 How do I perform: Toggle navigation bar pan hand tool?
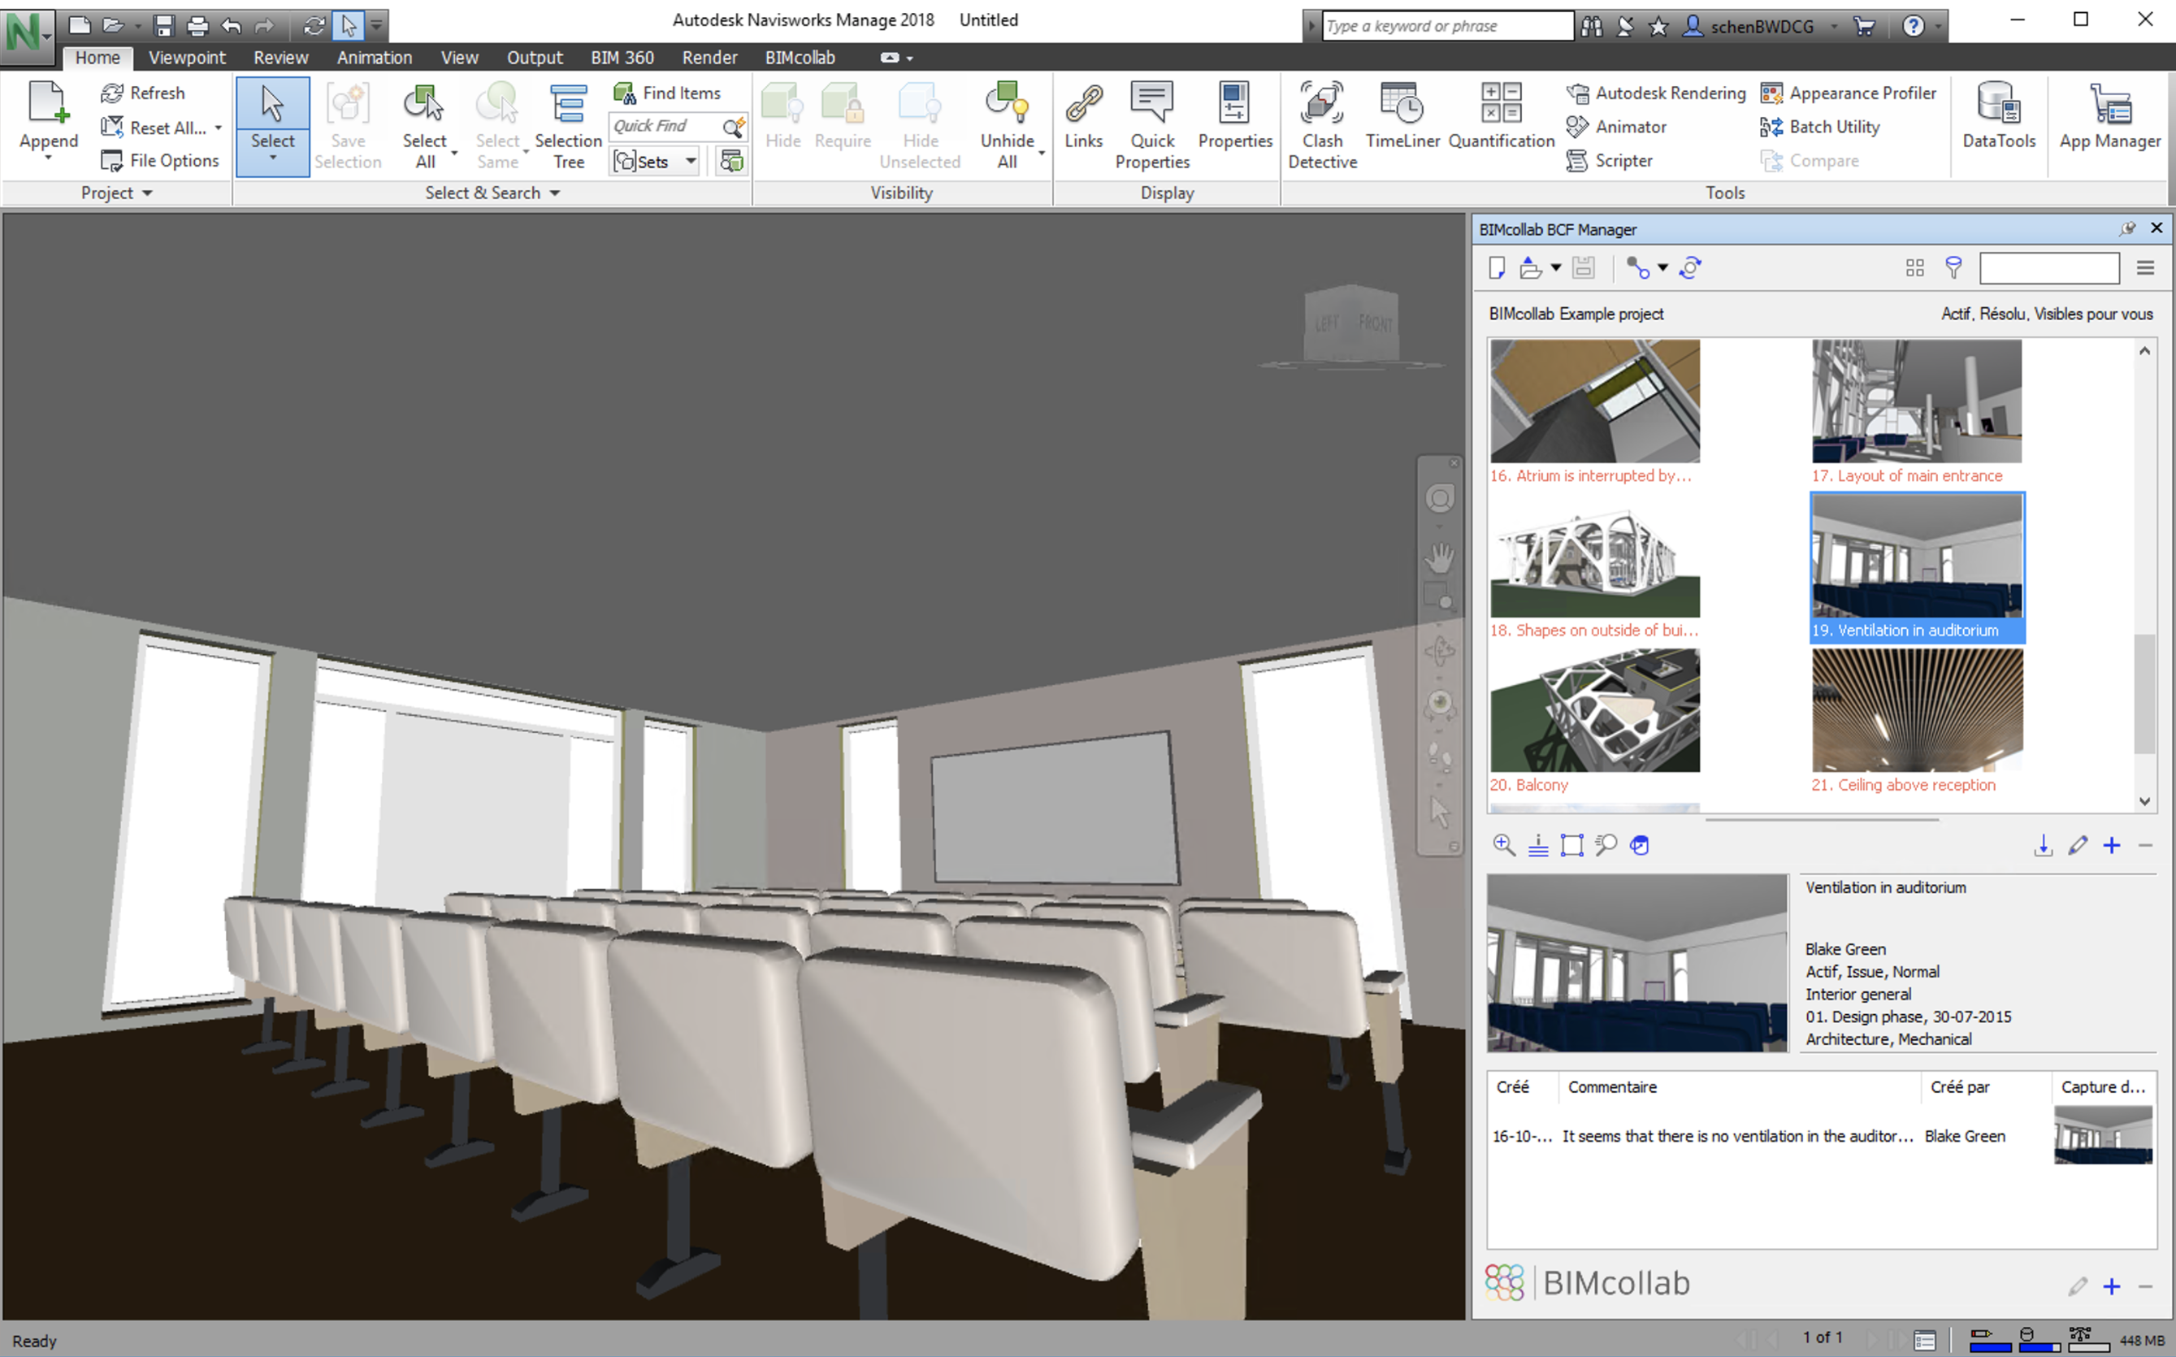(1439, 557)
